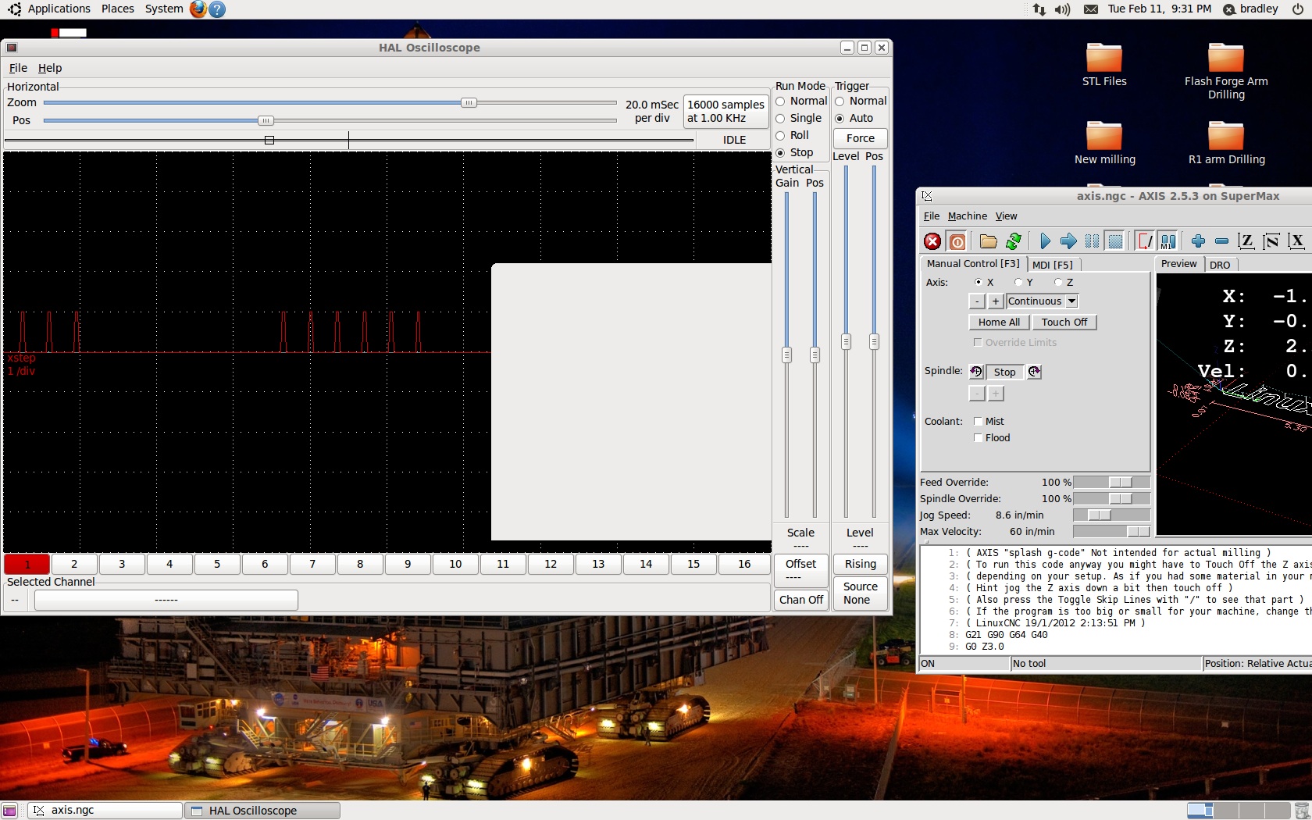Select Normal run mode radio

(x=801, y=102)
